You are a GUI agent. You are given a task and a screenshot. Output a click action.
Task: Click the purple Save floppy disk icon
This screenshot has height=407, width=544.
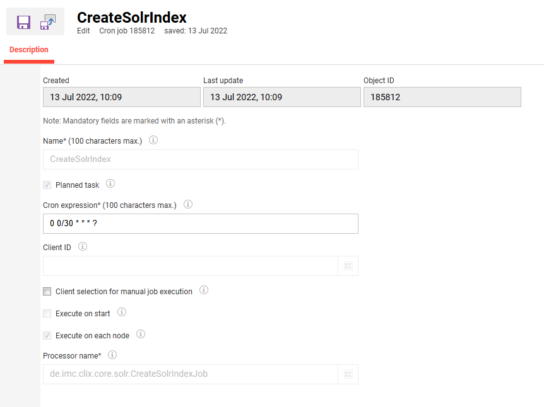click(x=23, y=22)
